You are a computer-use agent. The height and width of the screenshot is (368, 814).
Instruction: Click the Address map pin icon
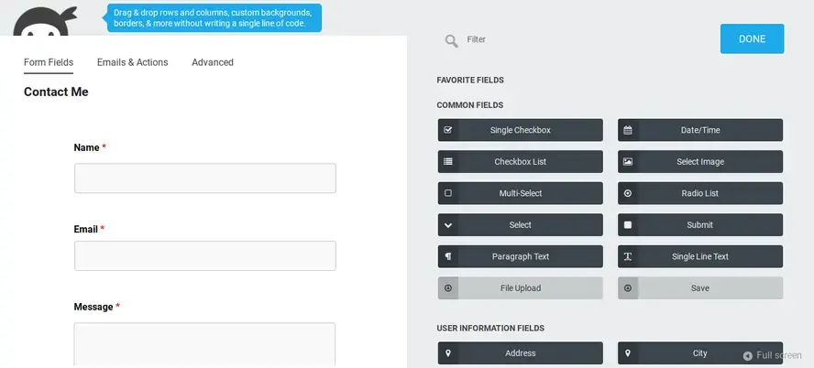(448, 353)
